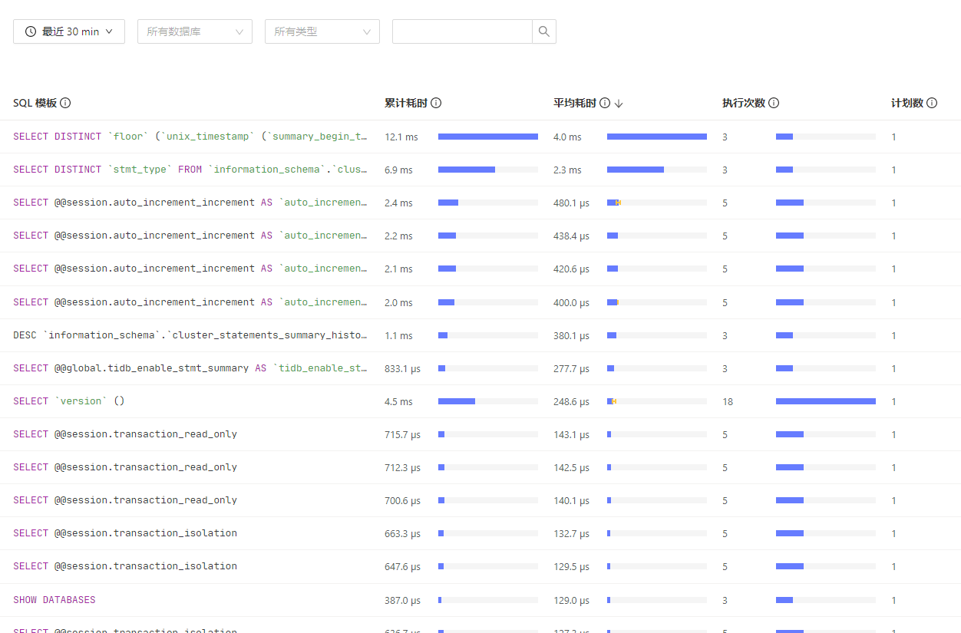Focus the SQL search text field
The height and width of the screenshot is (633, 961).
[x=462, y=31]
